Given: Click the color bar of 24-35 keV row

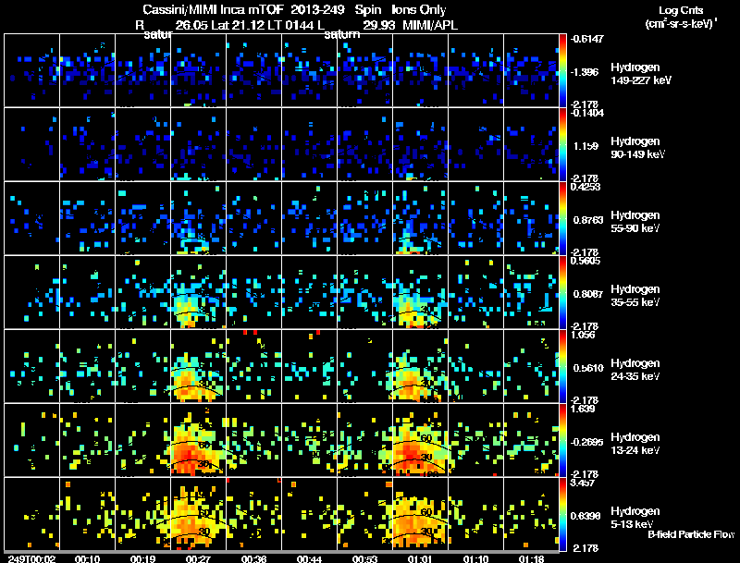Looking at the screenshot, I should [562, 366].
